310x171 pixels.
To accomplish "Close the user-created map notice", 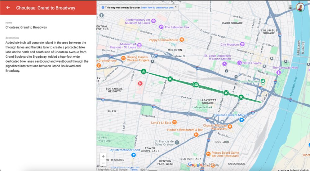I will point(176,7).
